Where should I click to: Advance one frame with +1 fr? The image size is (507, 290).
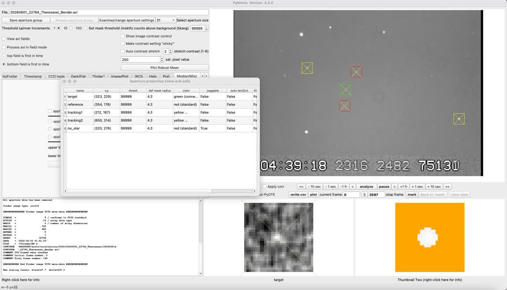pyautogui.click(x=403, y=187)
